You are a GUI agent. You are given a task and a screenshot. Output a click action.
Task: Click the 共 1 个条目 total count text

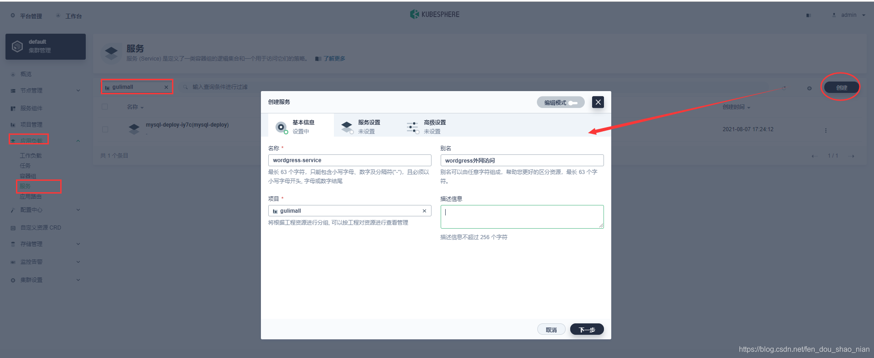114,156
